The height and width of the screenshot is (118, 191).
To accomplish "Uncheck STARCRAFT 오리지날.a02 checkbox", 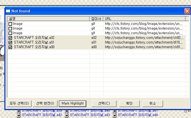I will tap(10, 38).
